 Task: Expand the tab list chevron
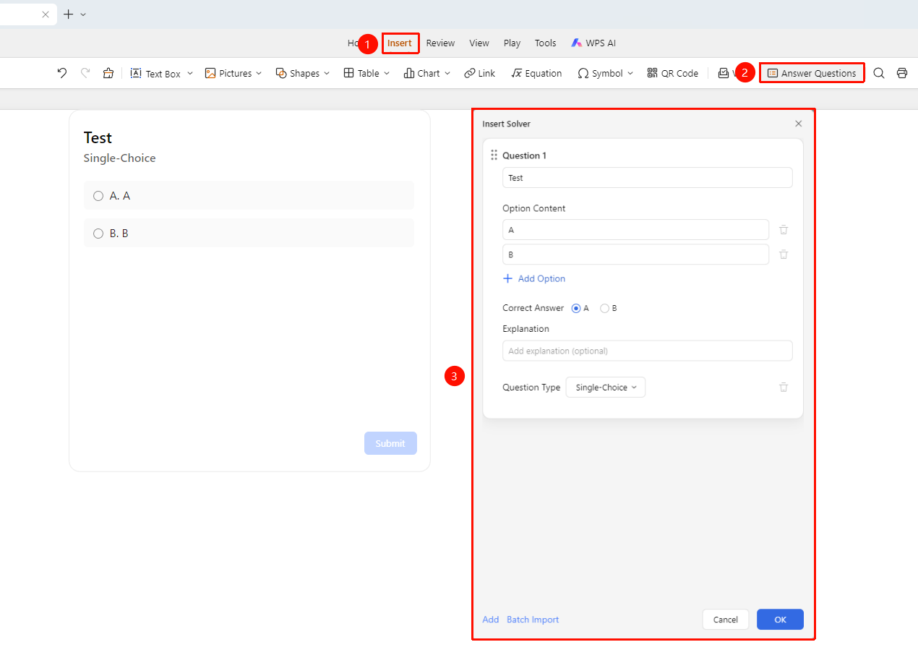83,14
